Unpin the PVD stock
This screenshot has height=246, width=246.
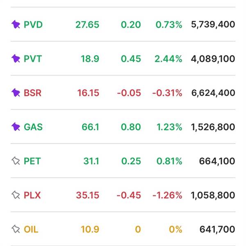(16, 25)
